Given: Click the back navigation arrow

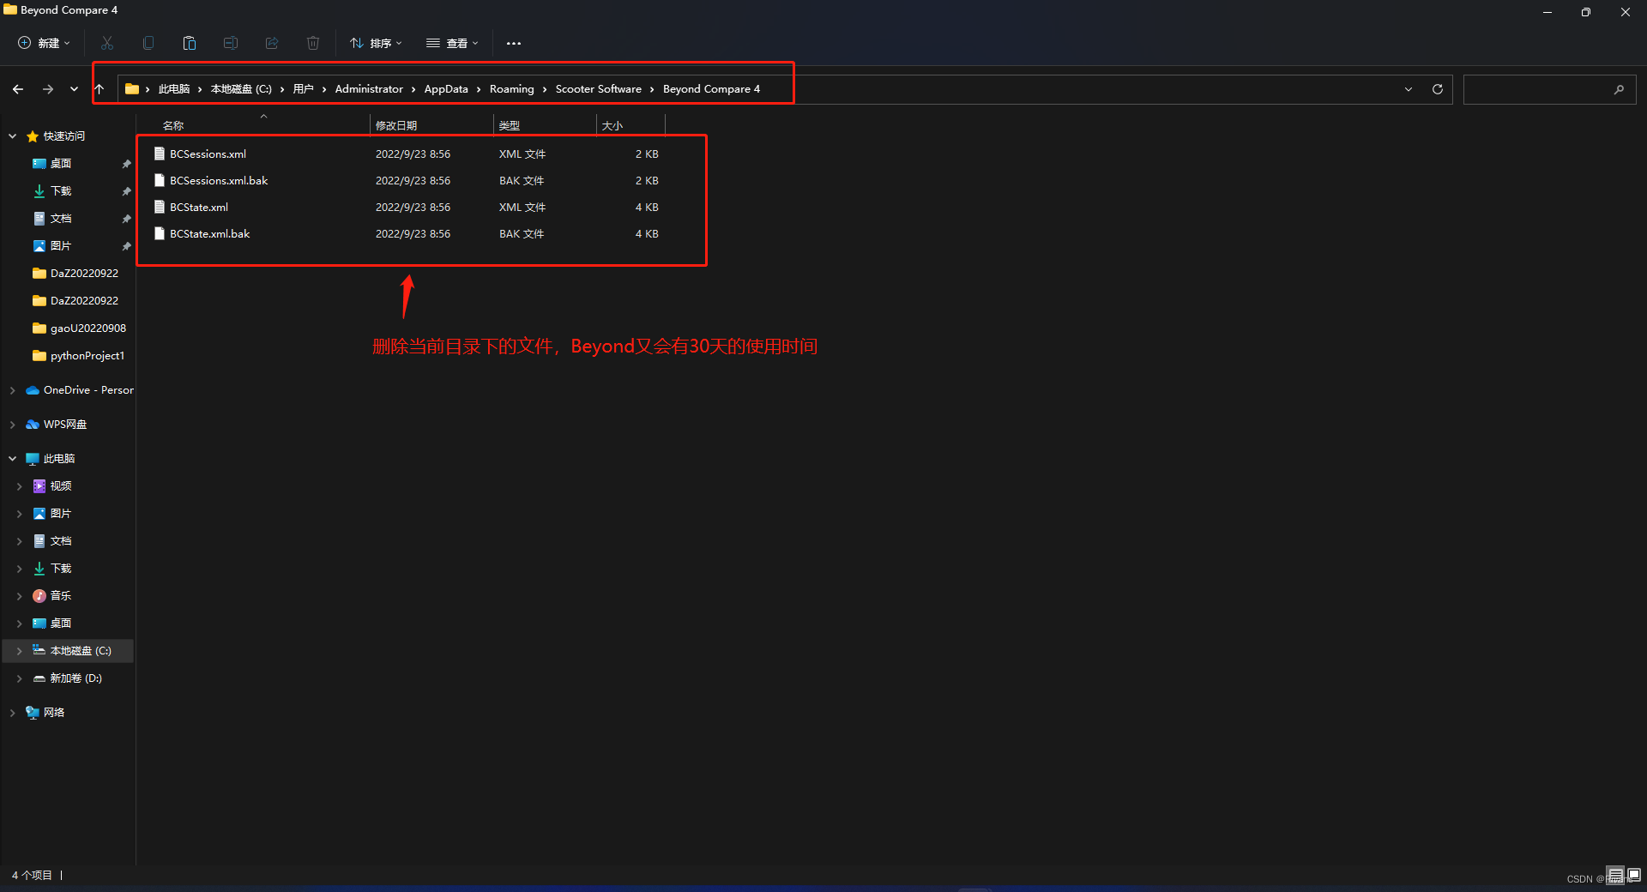Looking at the screenshot, I should pos(18,89).
